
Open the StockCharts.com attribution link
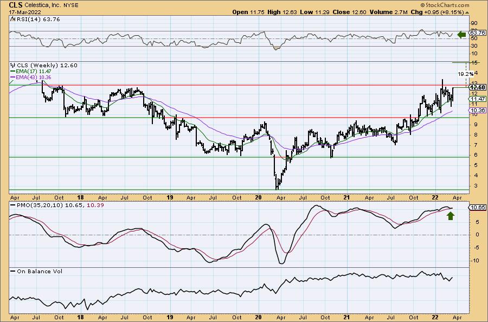tap(445, 5)
